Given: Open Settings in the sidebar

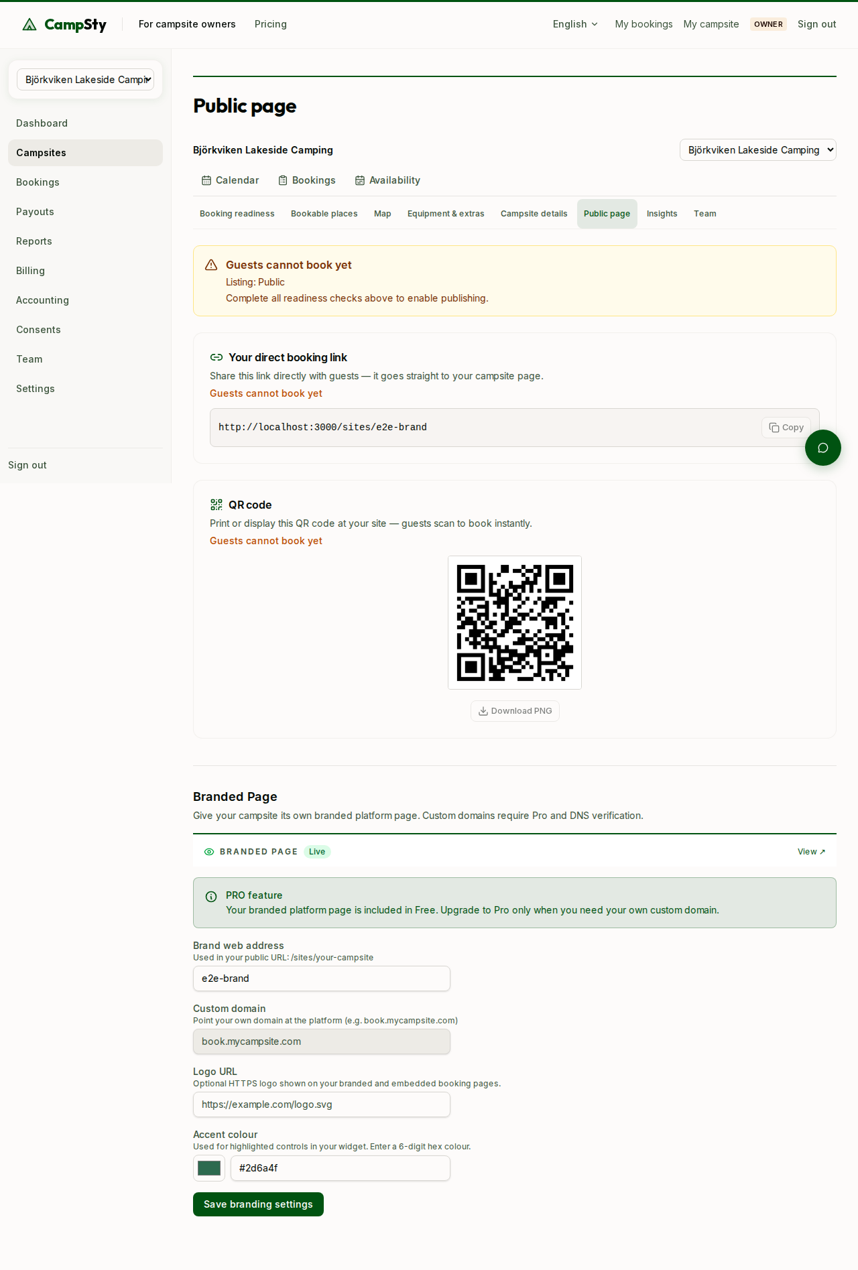Looking at the screenshot, I should pos(85,389).
